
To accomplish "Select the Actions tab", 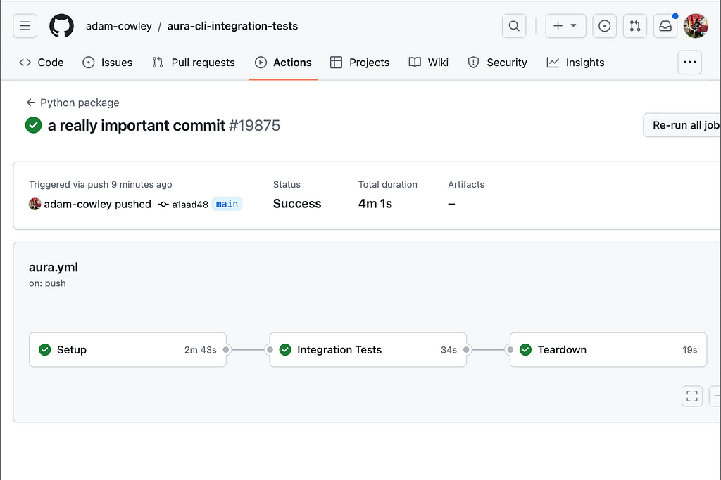I will (283, 63).
